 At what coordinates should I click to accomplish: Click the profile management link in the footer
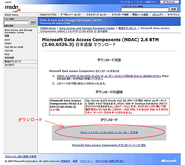coord(20,156)
